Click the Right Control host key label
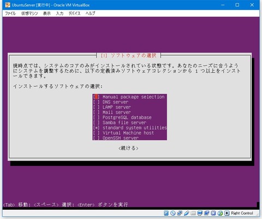 (242, 213)
